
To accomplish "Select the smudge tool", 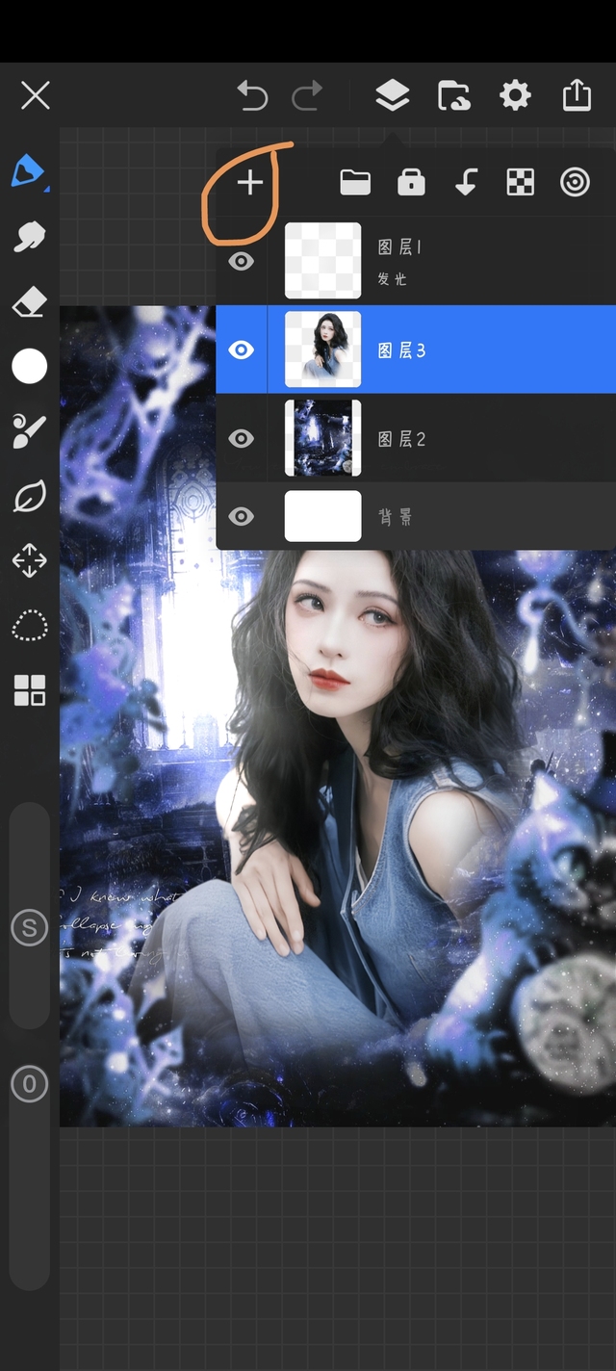I will click(29, 236).
